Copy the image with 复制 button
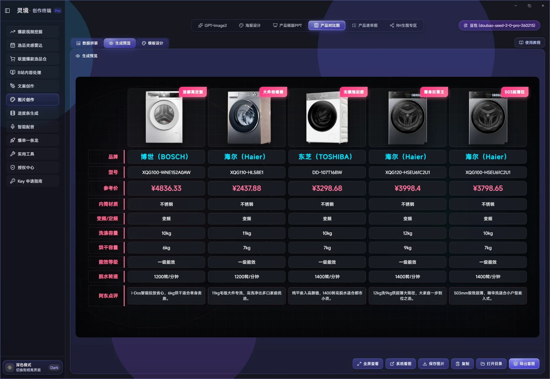The height and width of the screenshot is (379, 550). pyautogui.click(x=462, y=364)
